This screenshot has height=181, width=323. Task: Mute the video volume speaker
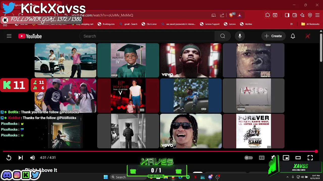33,158
